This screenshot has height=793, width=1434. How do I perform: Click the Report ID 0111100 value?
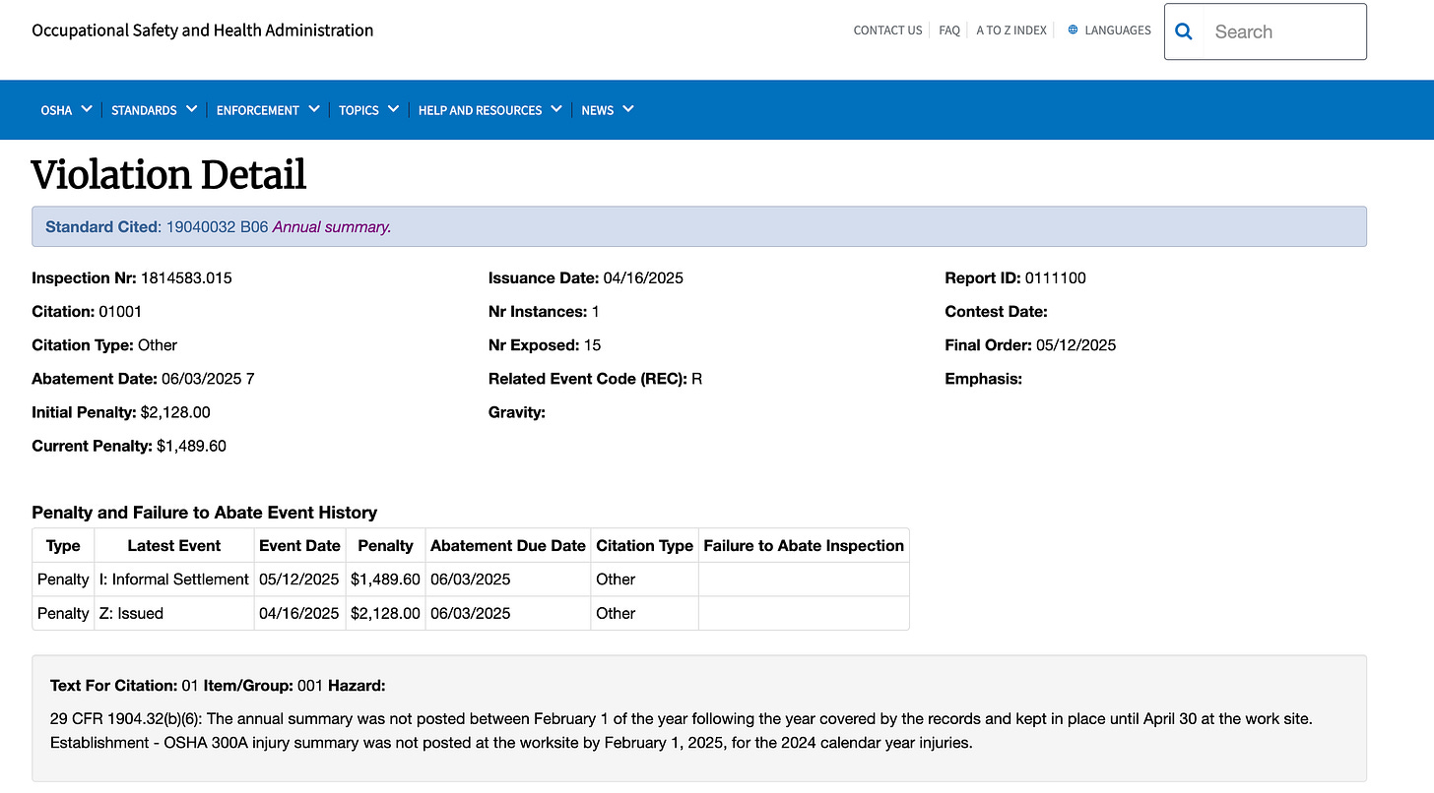pos(1056,278)
